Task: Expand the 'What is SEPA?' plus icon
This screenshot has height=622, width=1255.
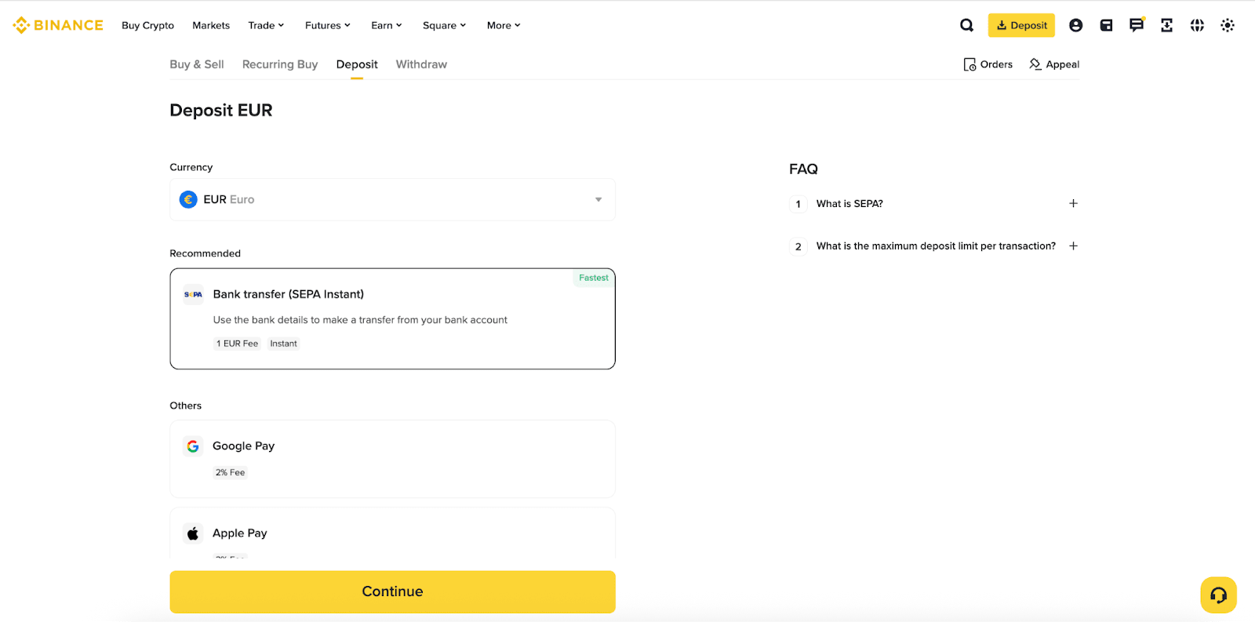Action: pyautogui.click(x=1073, y=203)
